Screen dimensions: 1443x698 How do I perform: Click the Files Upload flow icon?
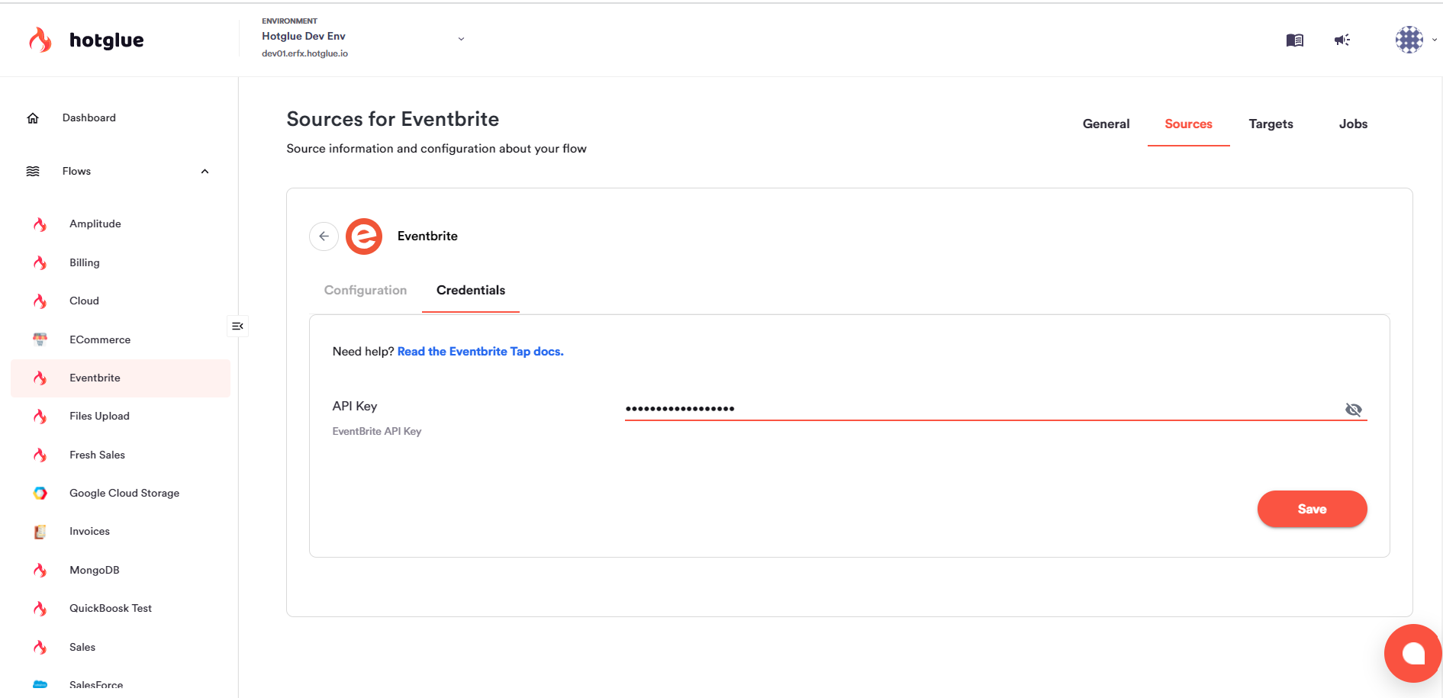click(40, 417)
